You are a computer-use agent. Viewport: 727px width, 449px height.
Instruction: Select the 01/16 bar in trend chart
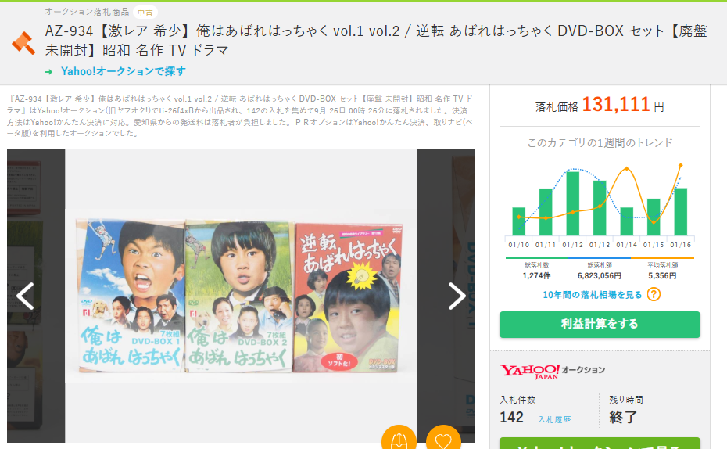click(x=681, y=211)
